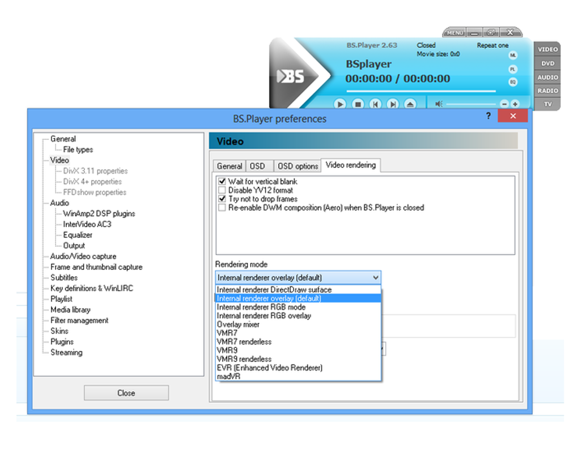
Task: Open the General tab in Video
Action: tap(229, 166)
